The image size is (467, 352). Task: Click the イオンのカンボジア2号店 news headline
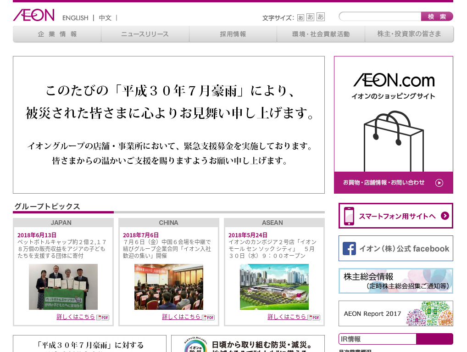[272, 249]
